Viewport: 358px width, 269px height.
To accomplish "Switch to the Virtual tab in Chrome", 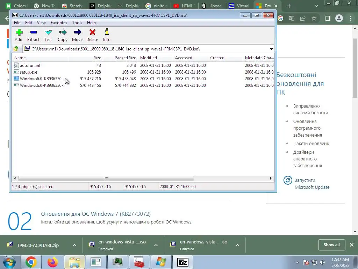I will [x=240, y=6].
